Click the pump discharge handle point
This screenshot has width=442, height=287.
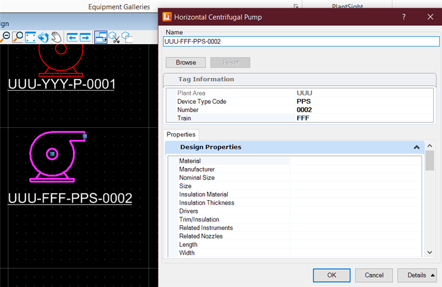coord(85,136)
